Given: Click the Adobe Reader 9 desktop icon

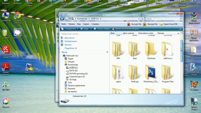Looking at the screenshot, I should point(6,69).
